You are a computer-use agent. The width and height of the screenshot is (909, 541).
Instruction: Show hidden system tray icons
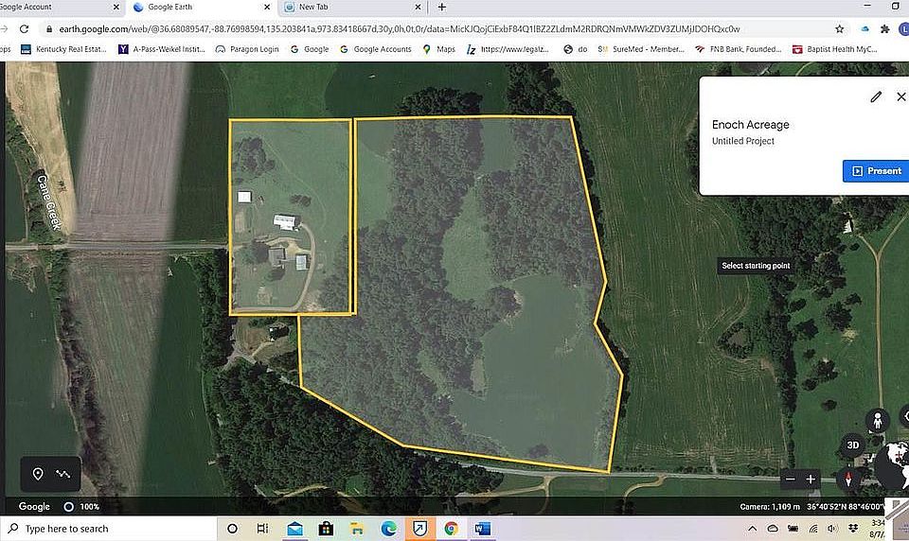(752, 529)
